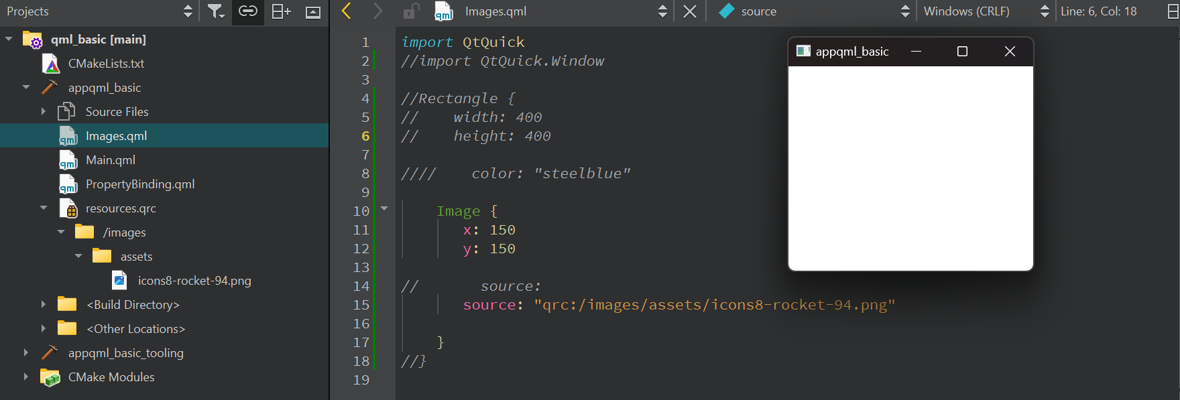Select icons8-rocket-94.png image file
Image resolution: width=1180 pixels, height=400 pixels.
(x=194, y=281)
